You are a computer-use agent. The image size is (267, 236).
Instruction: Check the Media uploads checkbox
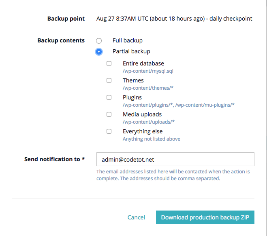[109, 114]
